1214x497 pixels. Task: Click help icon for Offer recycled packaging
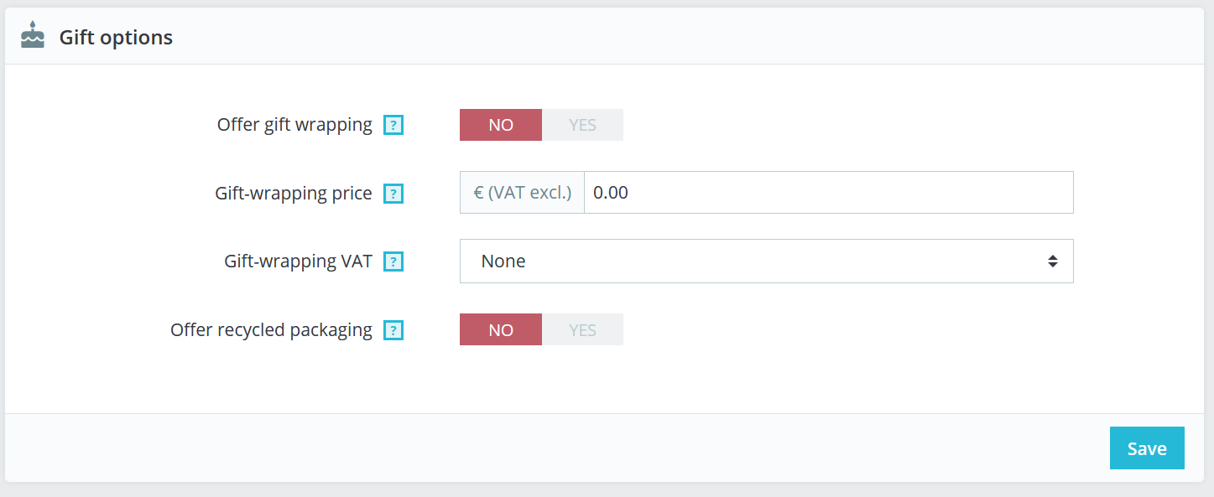click(393, 330)
